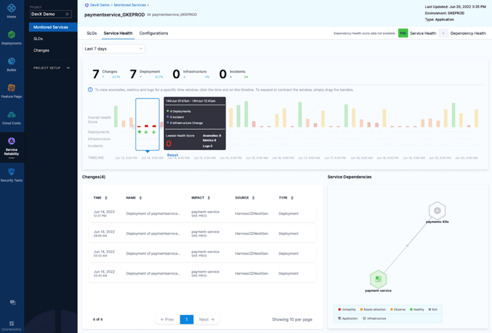Click page number 1 button
The height and width of the screenshot is (333, 492).
[x=186, y=319]
